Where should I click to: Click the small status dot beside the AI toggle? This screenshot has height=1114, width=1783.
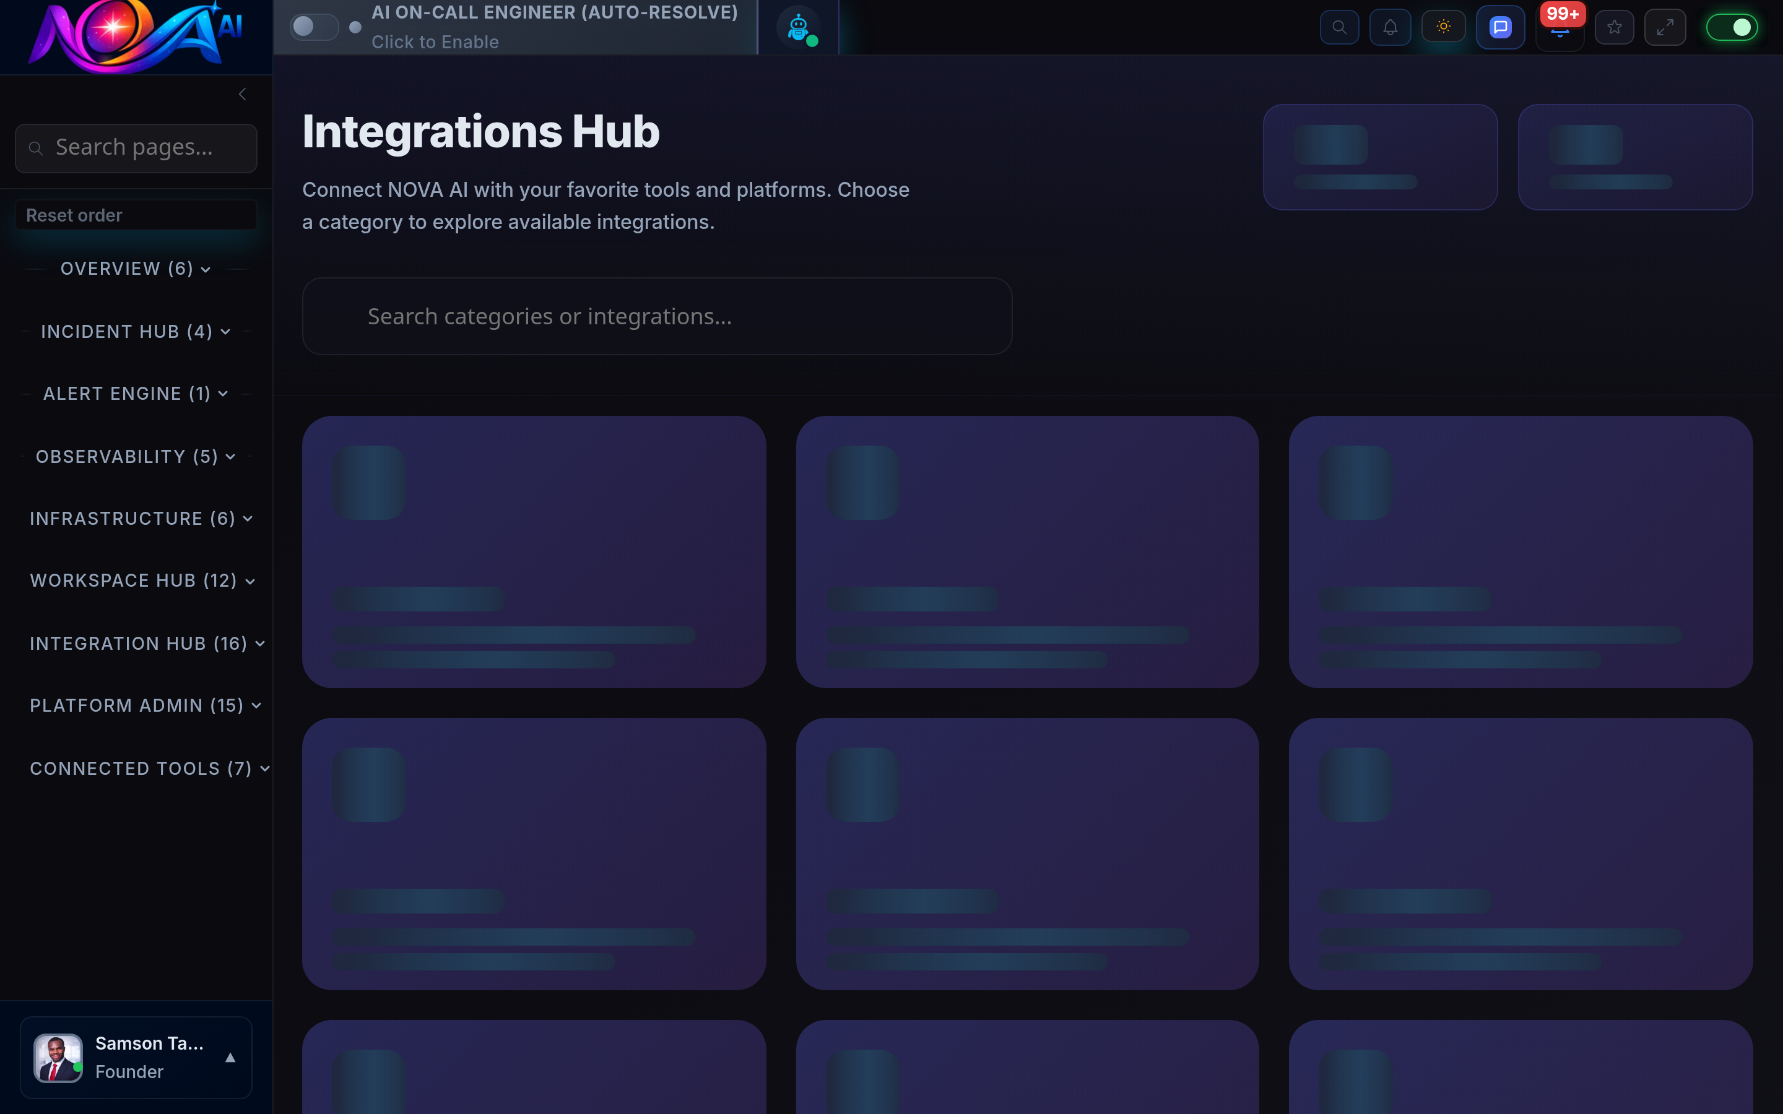coord(357,27)
